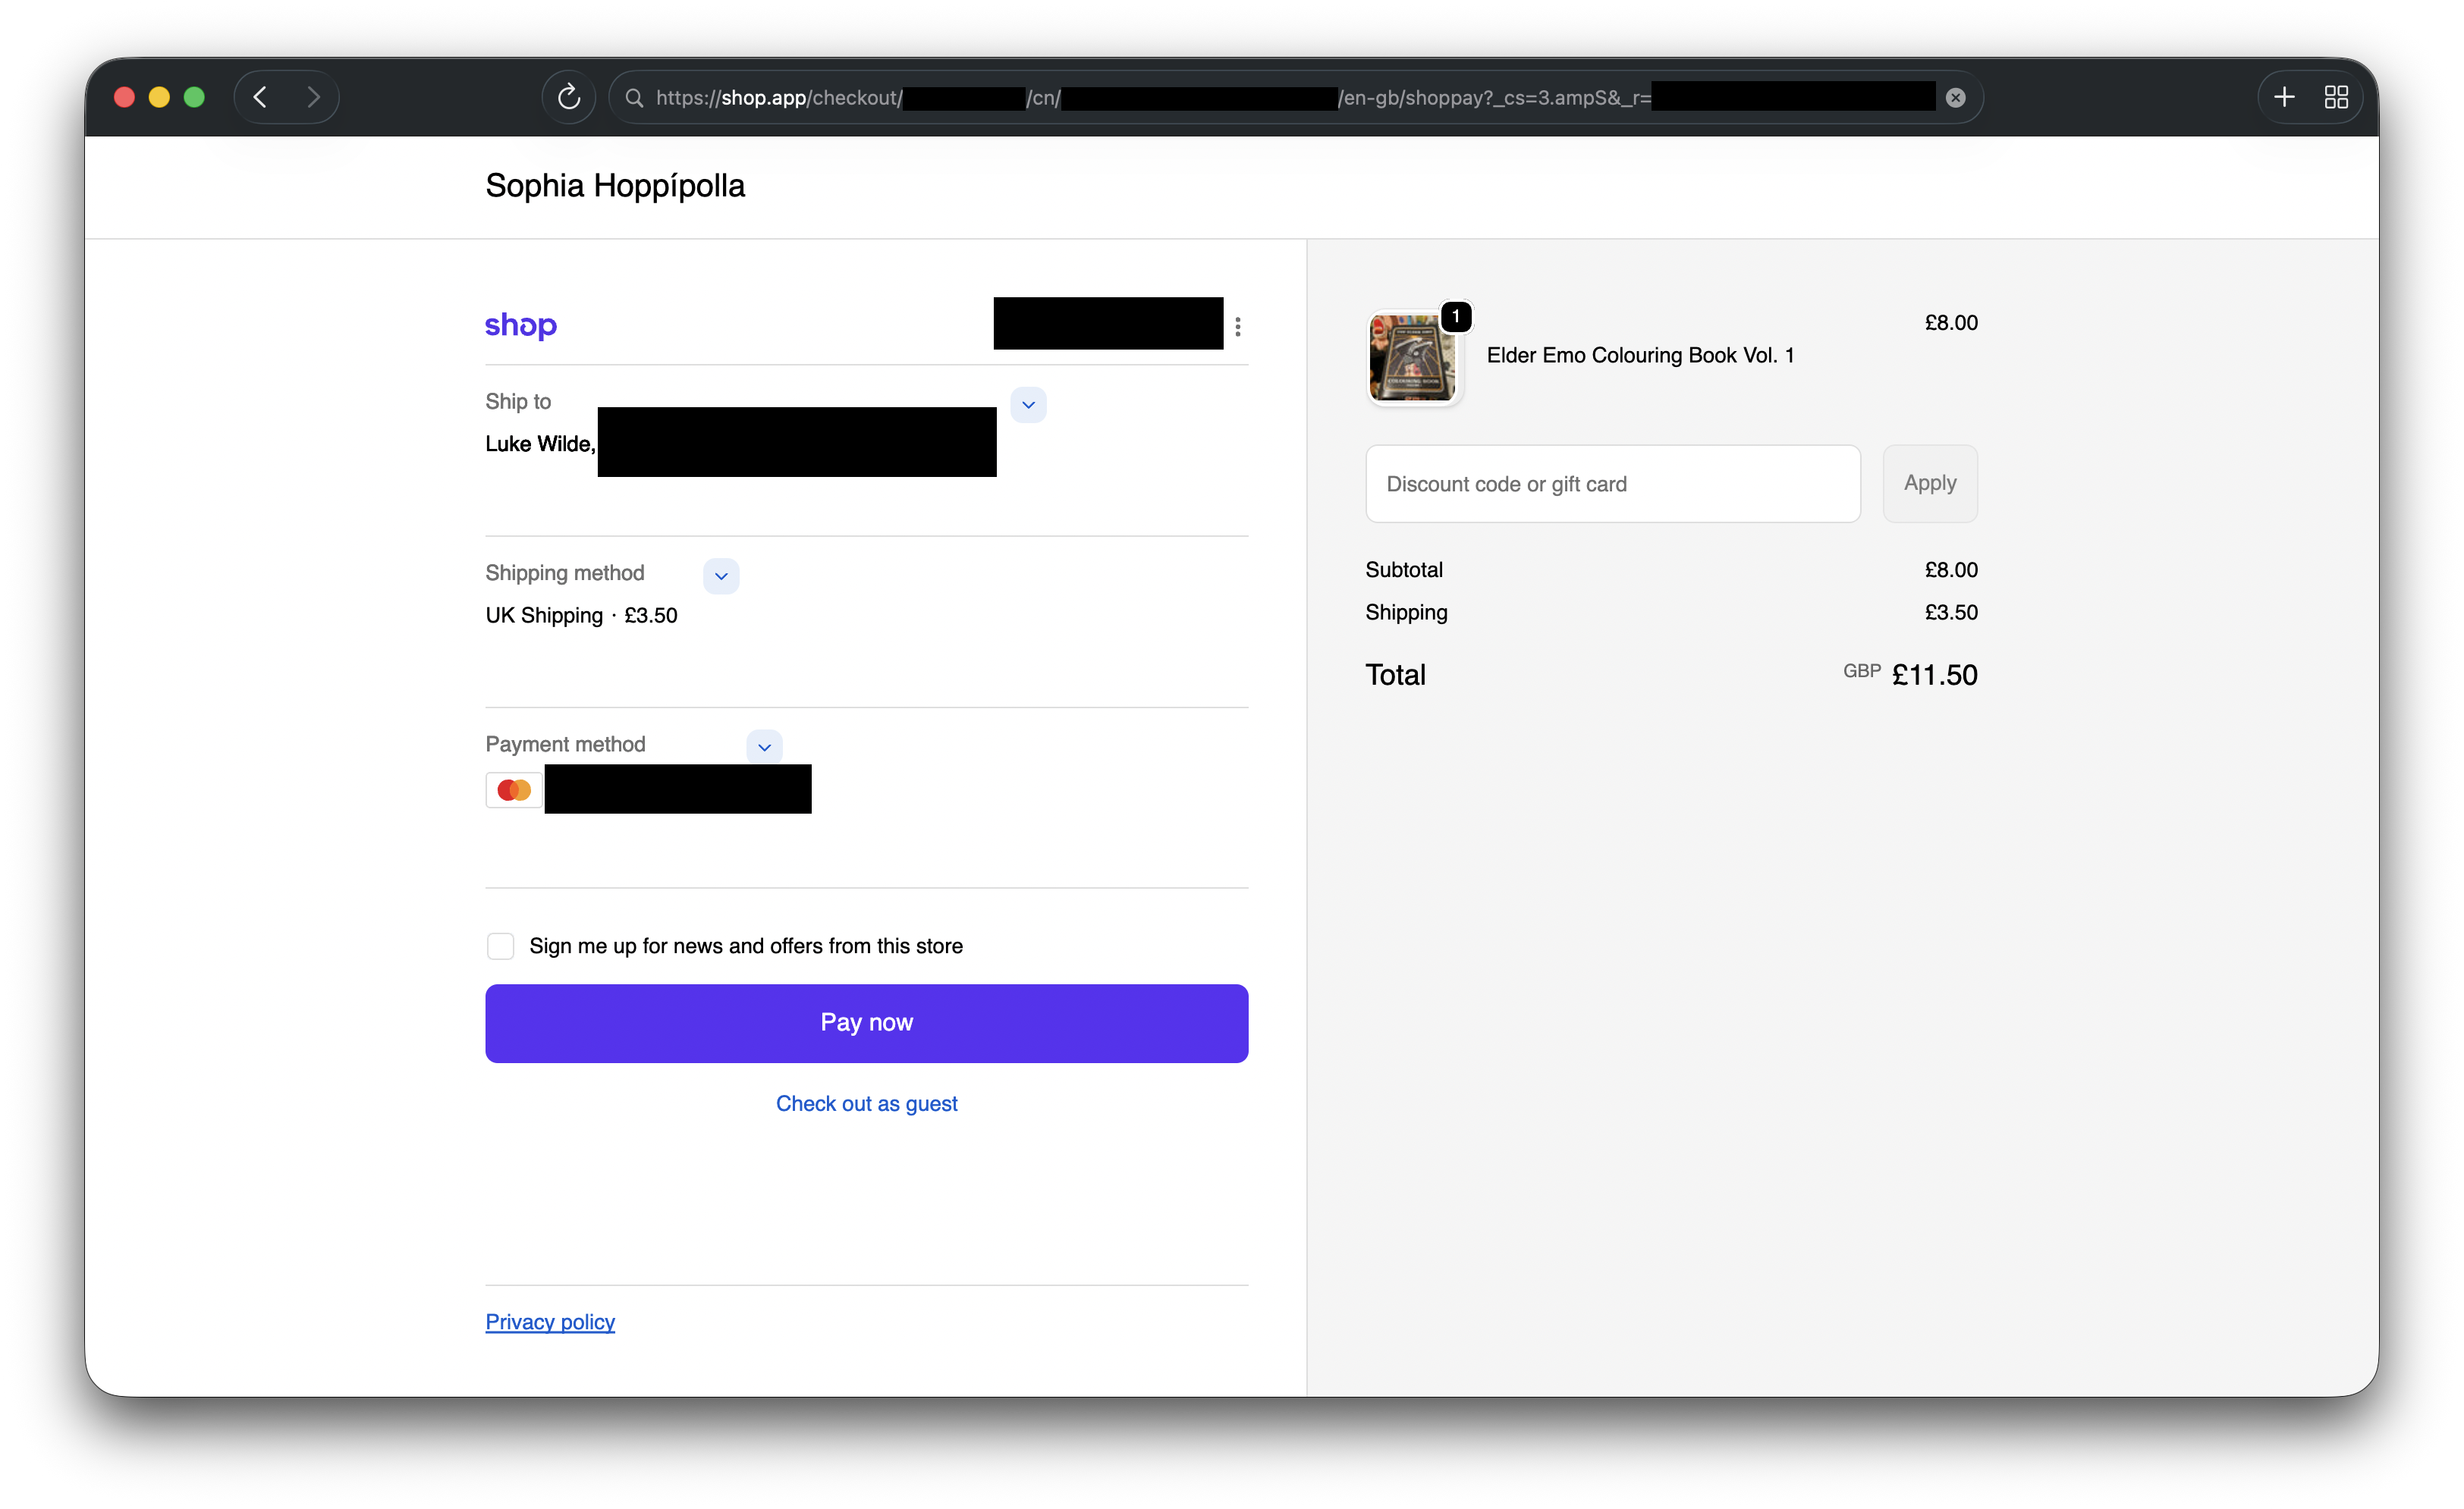Expand the Ship to address options
The width and height of the screenshot is (2464, 1509).
point(1028,405)
